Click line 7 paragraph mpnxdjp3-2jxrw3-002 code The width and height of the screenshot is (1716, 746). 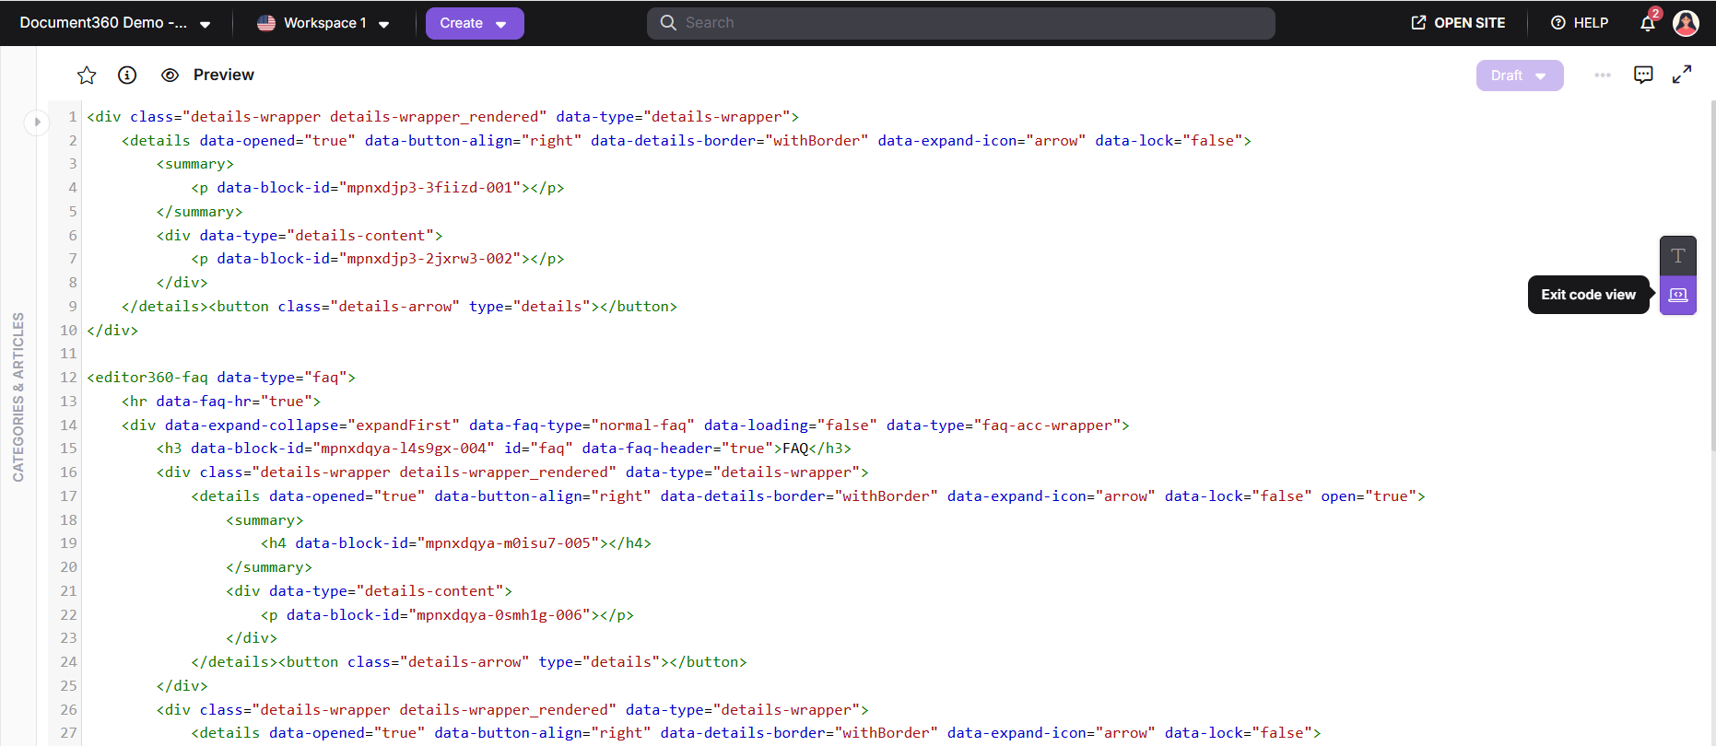pyautogui.click(x=378, y=259)
